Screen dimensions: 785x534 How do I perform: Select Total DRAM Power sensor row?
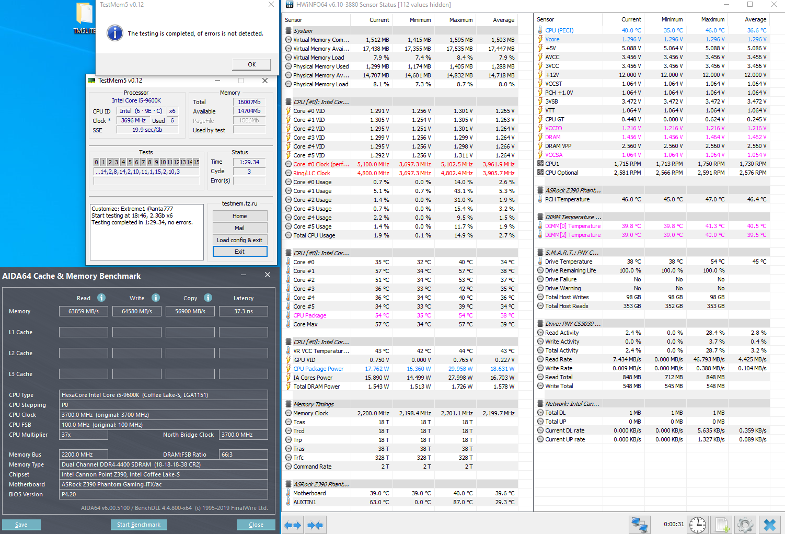[400, 387]
